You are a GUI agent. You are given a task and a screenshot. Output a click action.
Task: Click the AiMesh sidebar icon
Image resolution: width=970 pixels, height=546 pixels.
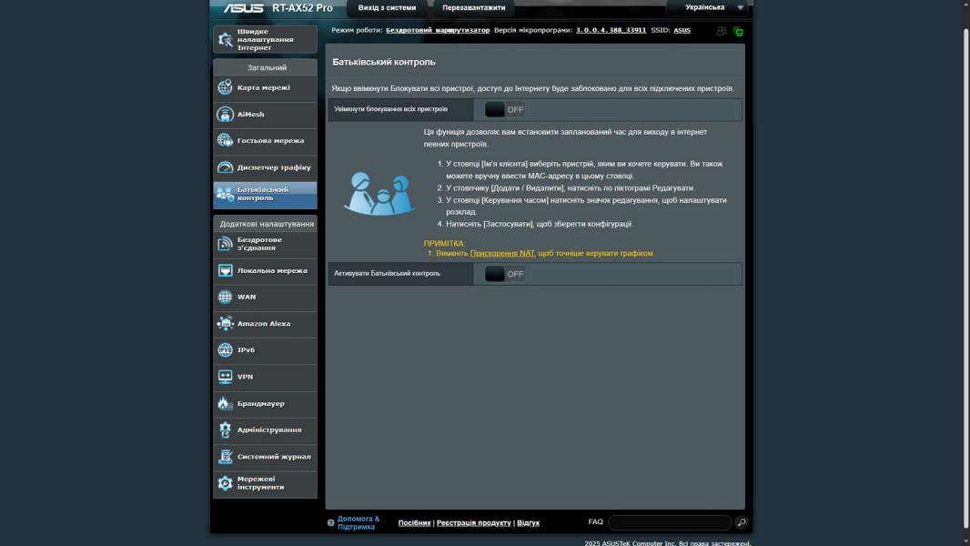point(225,115)
